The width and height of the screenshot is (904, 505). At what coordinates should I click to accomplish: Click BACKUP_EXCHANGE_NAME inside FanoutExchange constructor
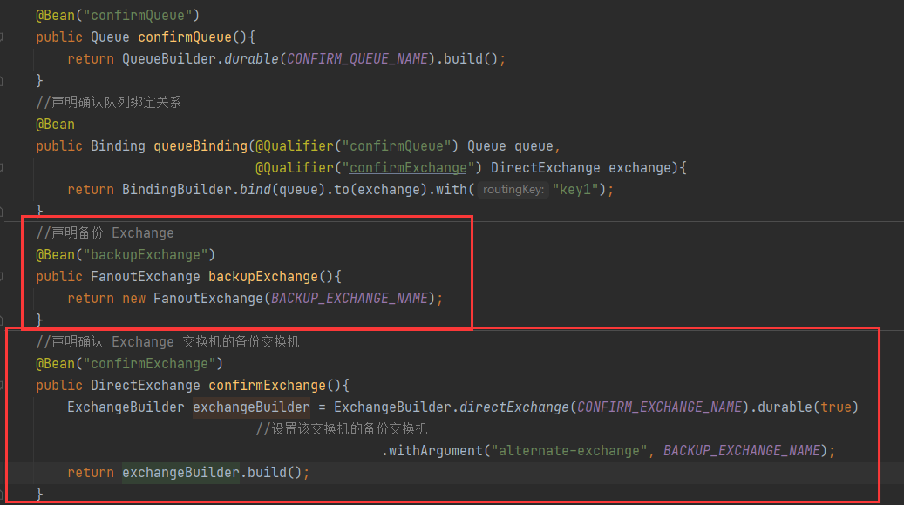(x=350, y=299)
